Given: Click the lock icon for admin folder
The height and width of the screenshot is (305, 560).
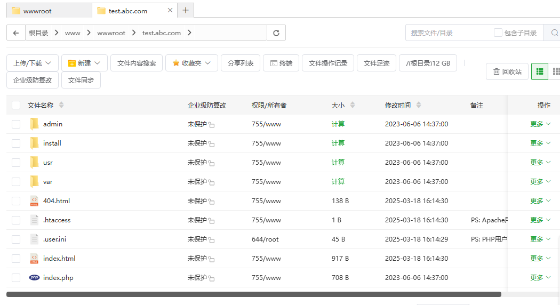Looking at the screenshot, I should 212,125.
